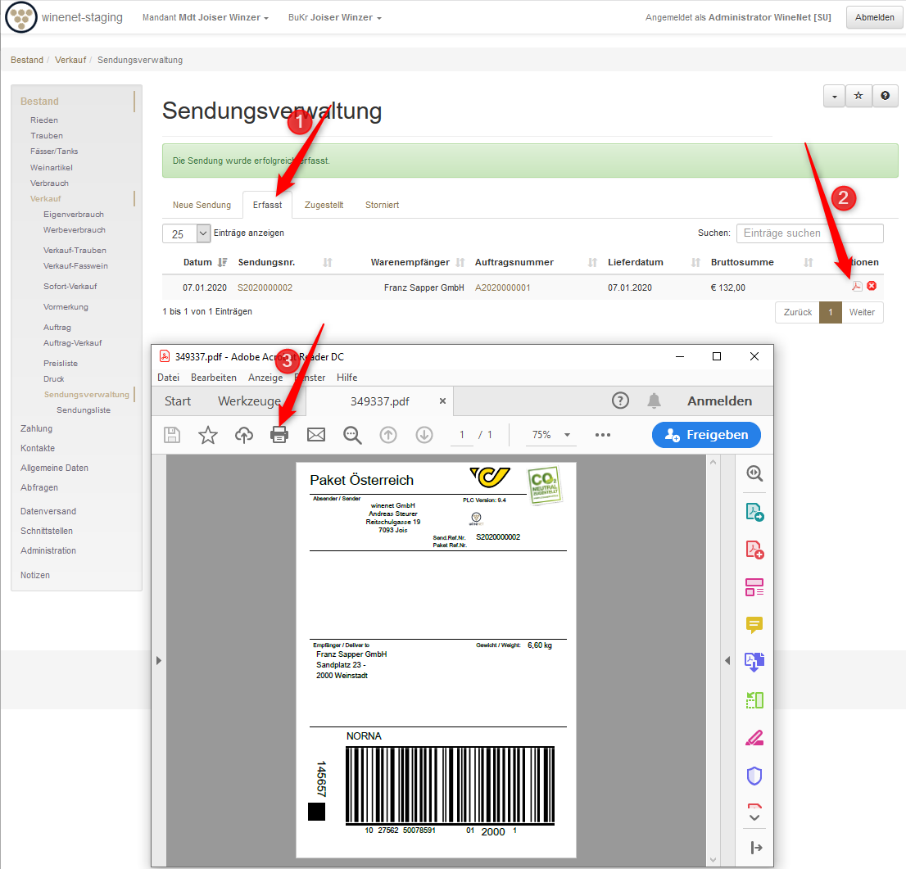Click the blue Freigeben button
This screenshot has width=906, height=869.
click(706, 435)
